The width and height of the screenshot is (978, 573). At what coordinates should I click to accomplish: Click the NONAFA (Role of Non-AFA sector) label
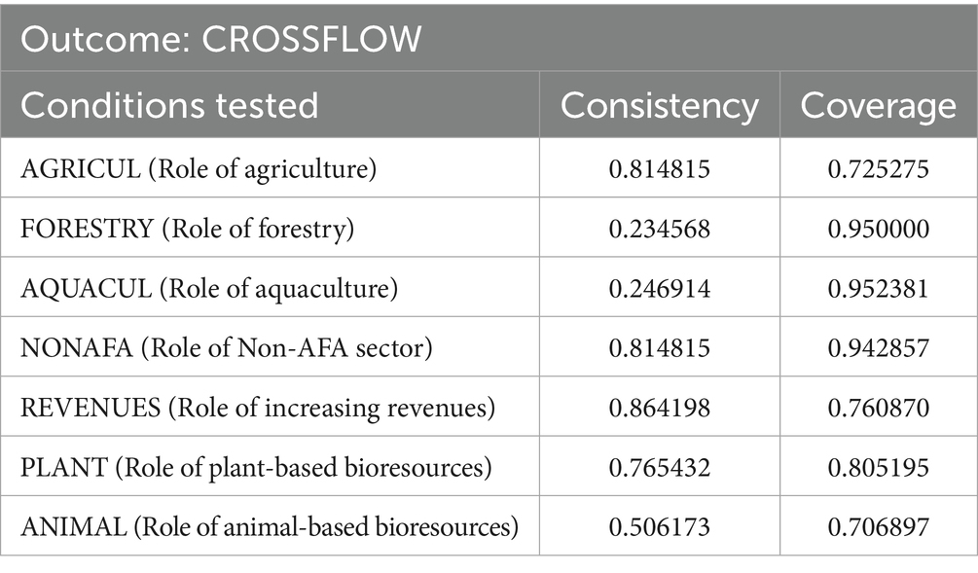(x=226, y=348)
